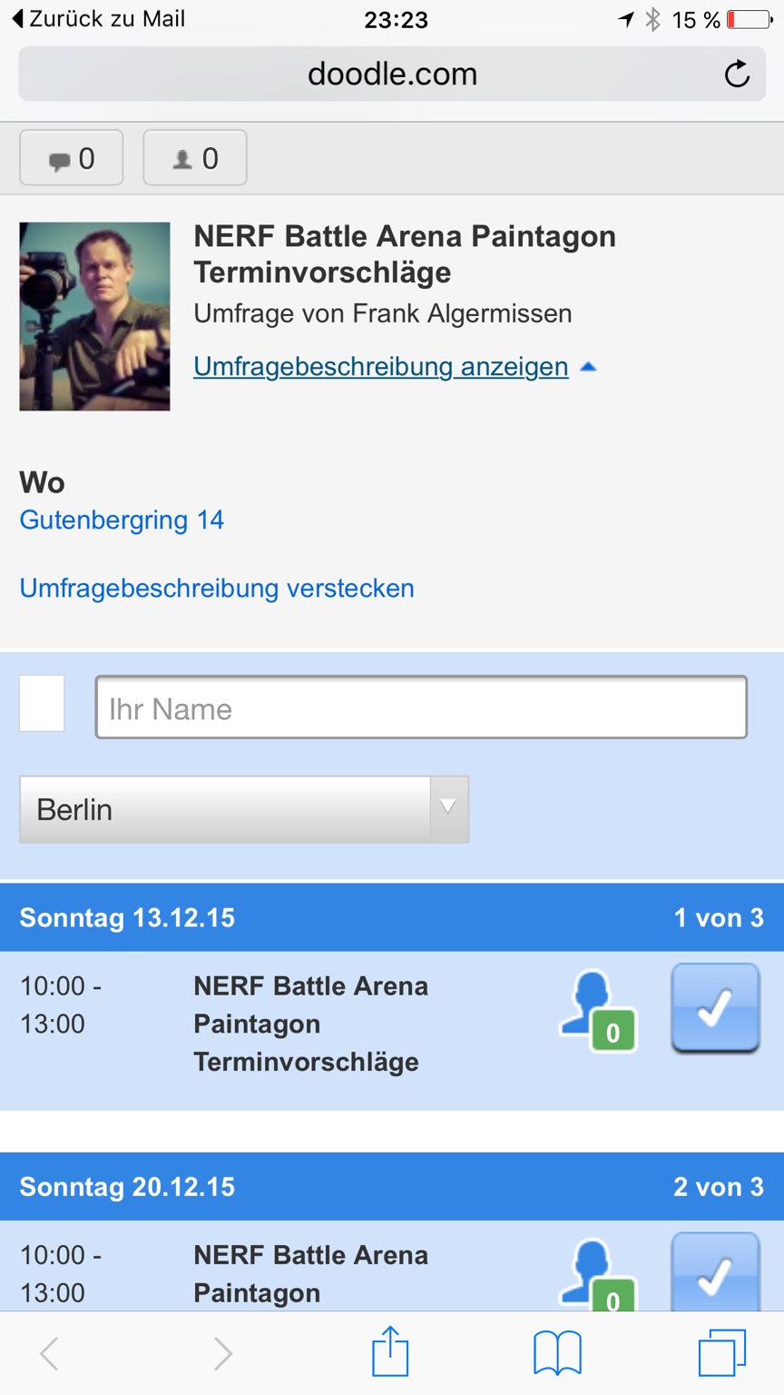
Task: Go back with Safari's back arrow
Action: [x=51, y=1353]
